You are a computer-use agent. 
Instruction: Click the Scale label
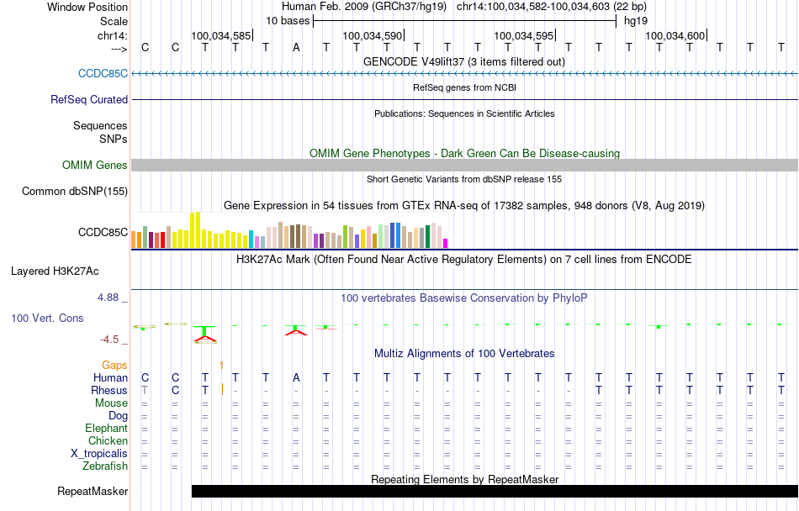114,21
